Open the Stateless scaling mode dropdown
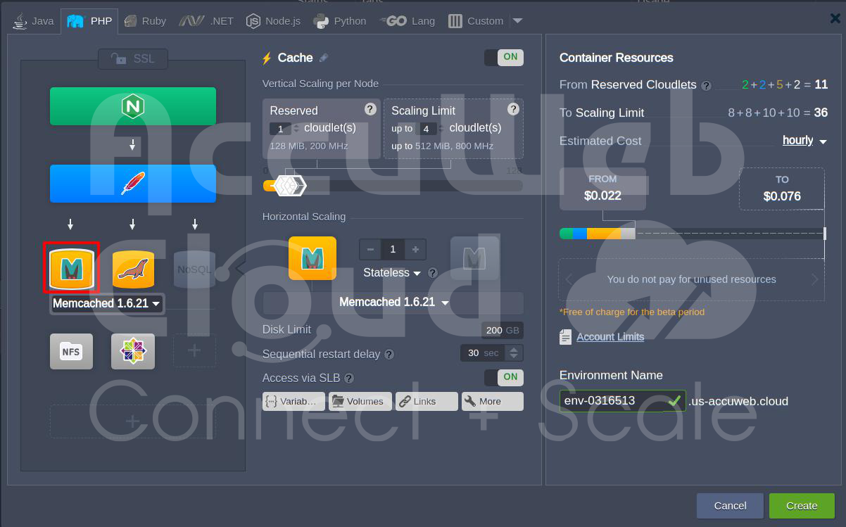 tap(392, 273)
